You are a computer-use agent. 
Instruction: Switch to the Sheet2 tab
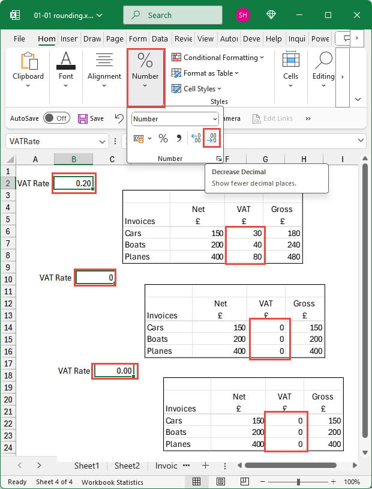(127, 466)
